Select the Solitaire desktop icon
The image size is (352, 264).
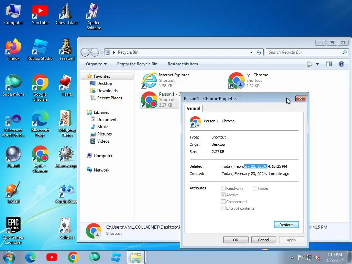67,228
